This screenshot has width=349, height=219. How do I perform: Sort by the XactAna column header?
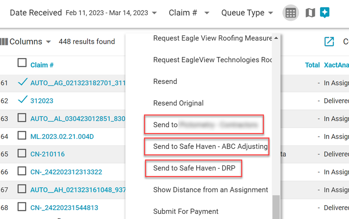(336, 65)
